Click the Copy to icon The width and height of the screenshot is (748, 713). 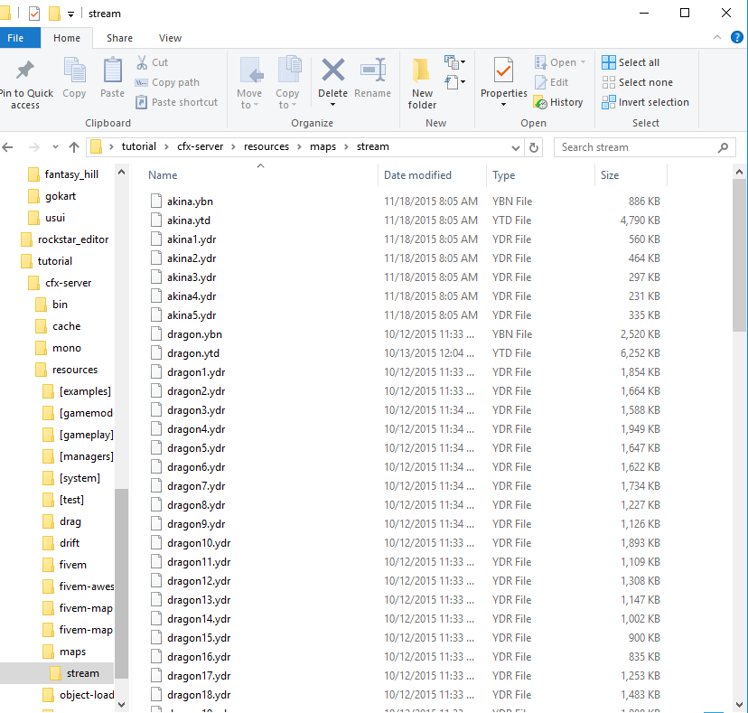coord(289,70)
